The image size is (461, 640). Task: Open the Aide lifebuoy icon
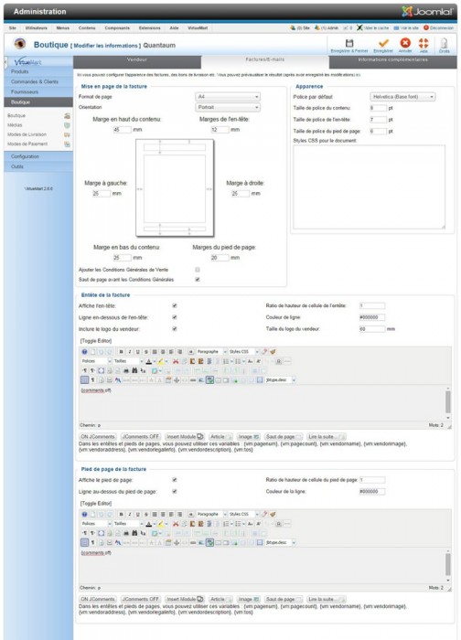tap(423, 43)
